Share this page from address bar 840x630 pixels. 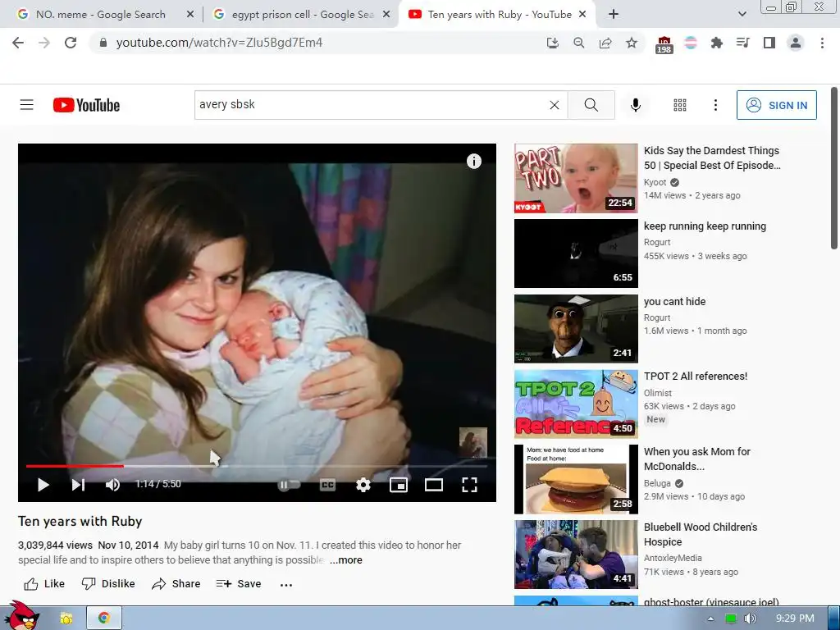coord(605,43)
